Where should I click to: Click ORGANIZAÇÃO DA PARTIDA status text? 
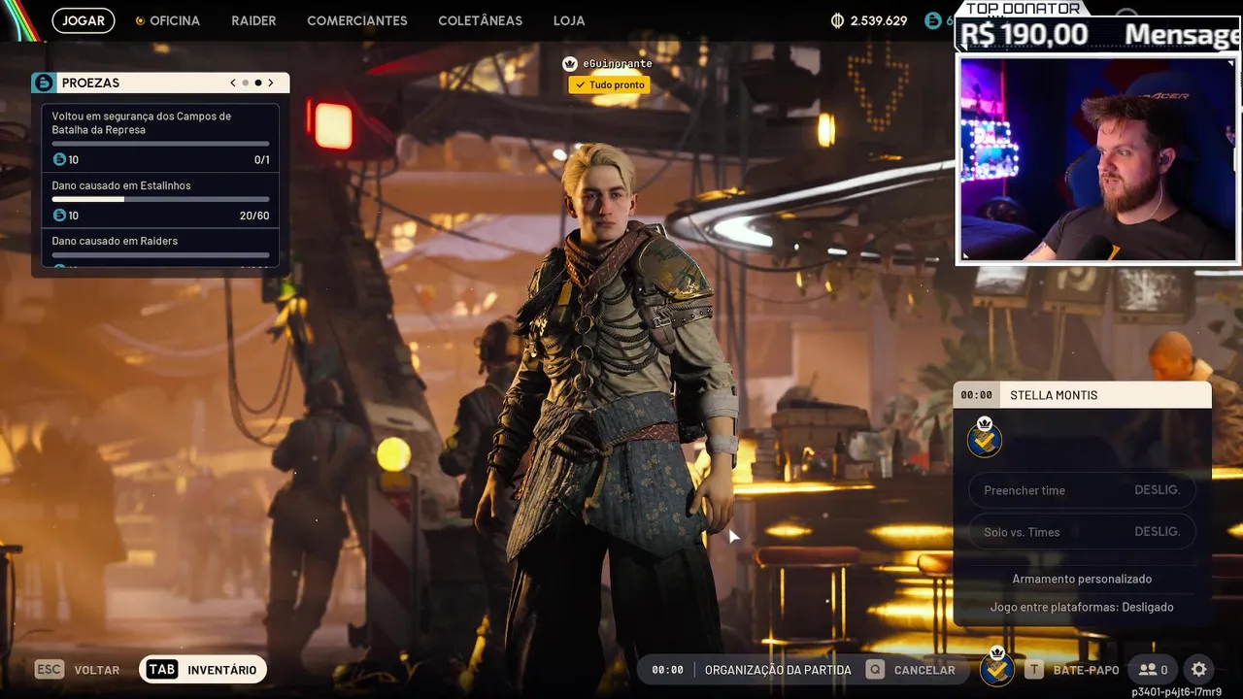[x=778, y=670]
